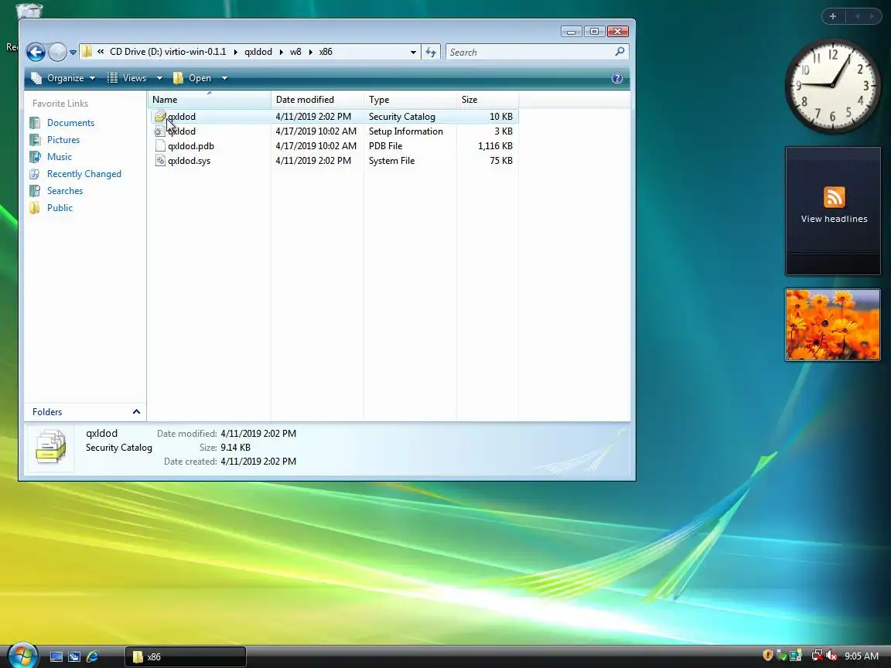Click the qxldod.pdb file name
This screenshot has height=668, width=891.
191,146
